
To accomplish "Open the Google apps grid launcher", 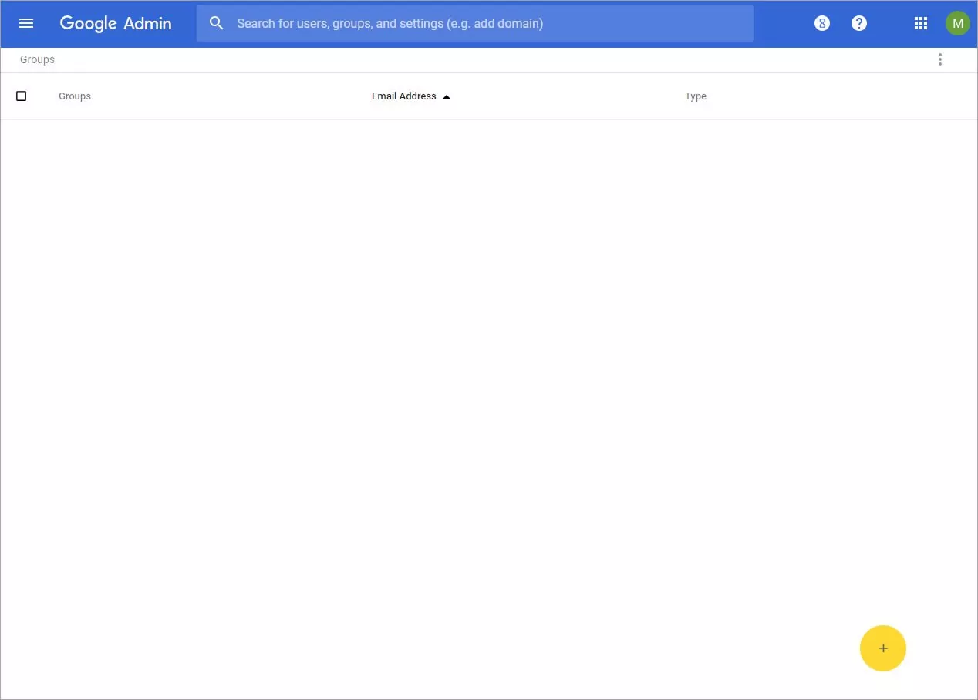I will 920,23.
